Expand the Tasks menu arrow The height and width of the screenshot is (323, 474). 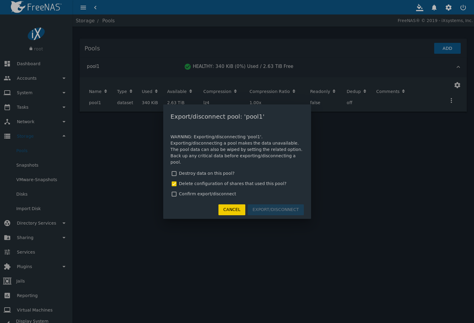click(x=64, y=107)
